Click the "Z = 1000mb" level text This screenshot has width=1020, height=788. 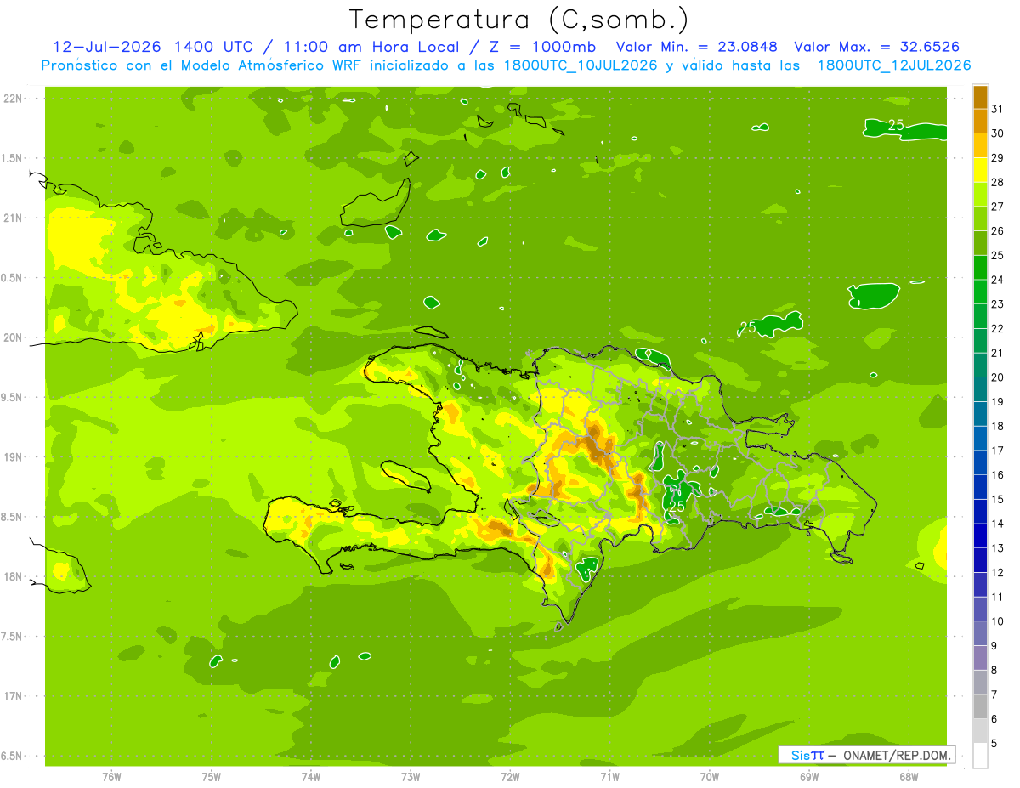[542, 47]
